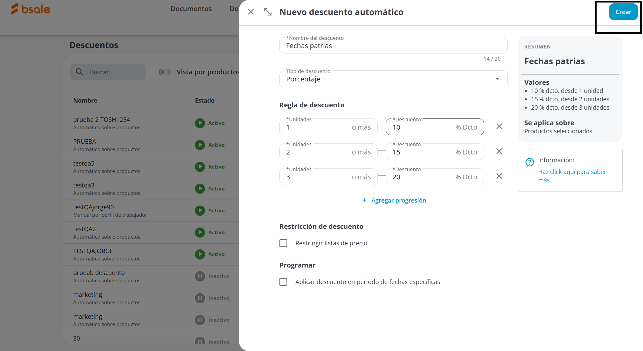Check Restringir listas de precio
The height and width of the screenshot is (351, 643).
pos(283,243)
